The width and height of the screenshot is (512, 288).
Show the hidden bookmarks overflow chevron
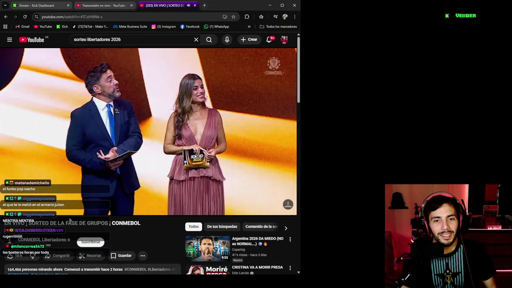[x=249, y=26]
